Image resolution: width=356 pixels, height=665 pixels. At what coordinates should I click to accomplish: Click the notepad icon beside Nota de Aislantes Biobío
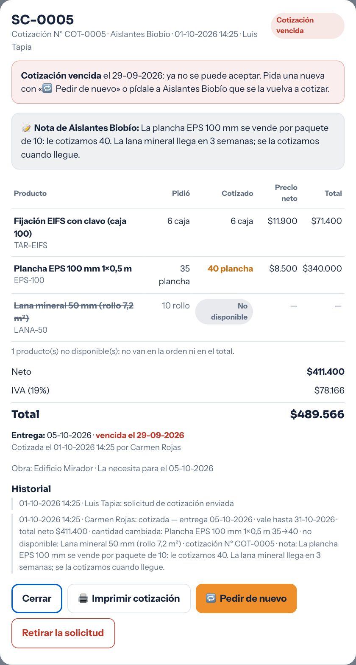(x=26, y=128)
